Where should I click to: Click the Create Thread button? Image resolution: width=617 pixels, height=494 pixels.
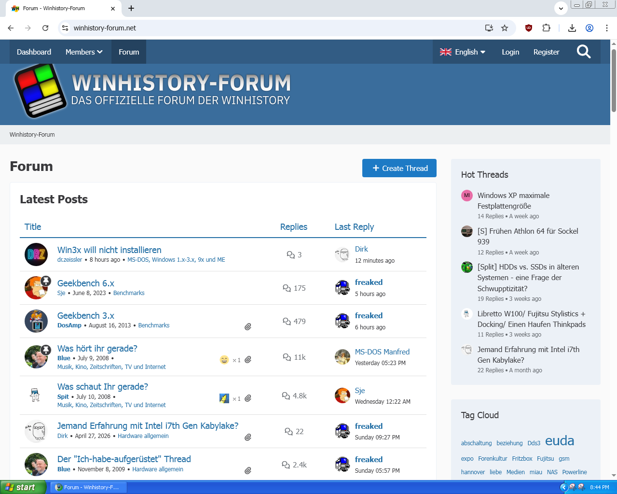pos(399,168)
